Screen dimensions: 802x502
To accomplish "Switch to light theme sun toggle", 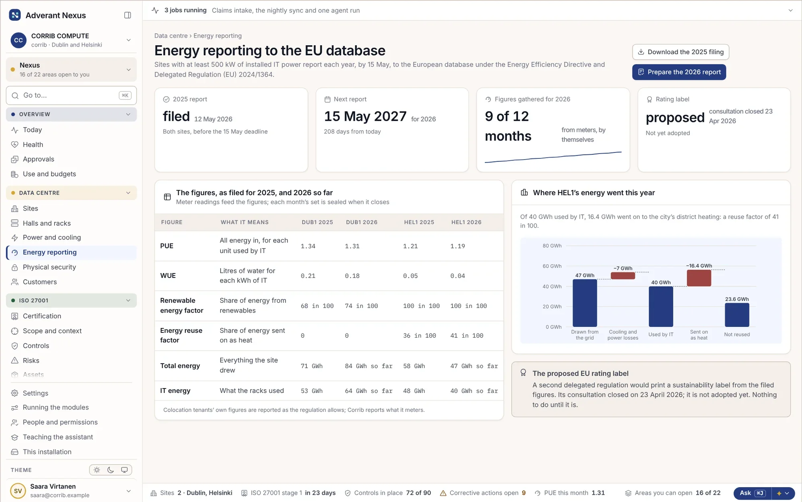I will tap(97, 470).
